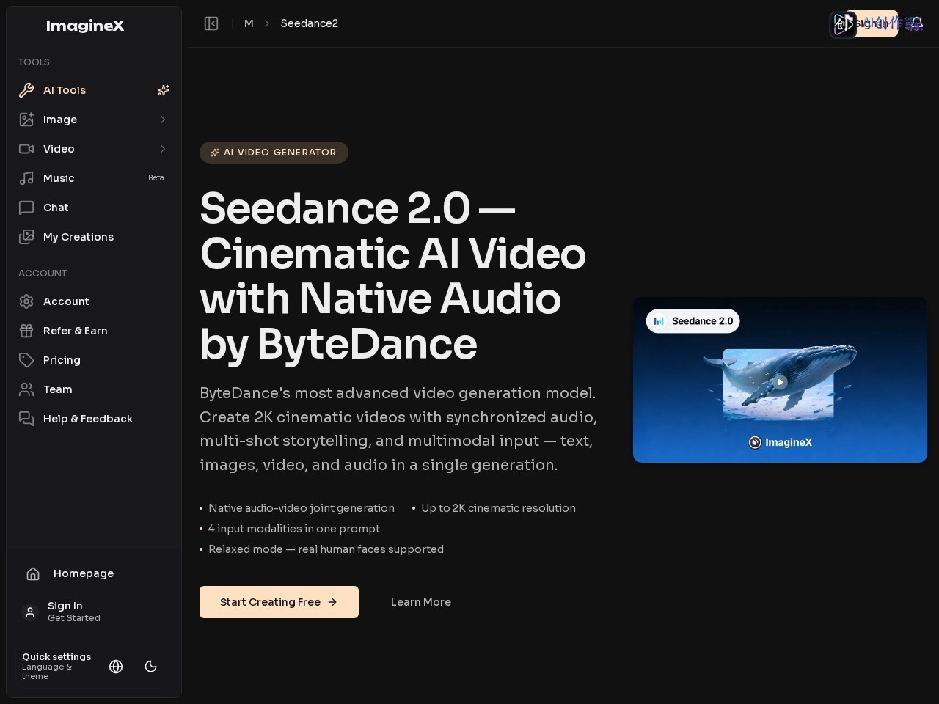Click "Up to 2K cinematic resolution" bullet
Viewport: 939px width, 704px height.
click(x=498, y=508)
